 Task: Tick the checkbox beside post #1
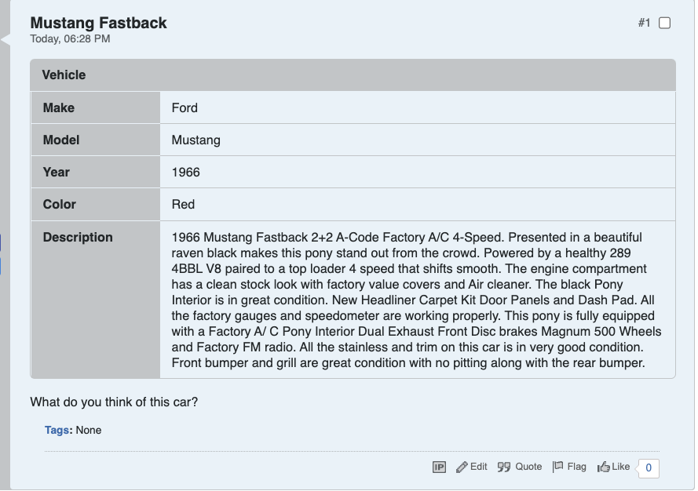coord(664,23)
